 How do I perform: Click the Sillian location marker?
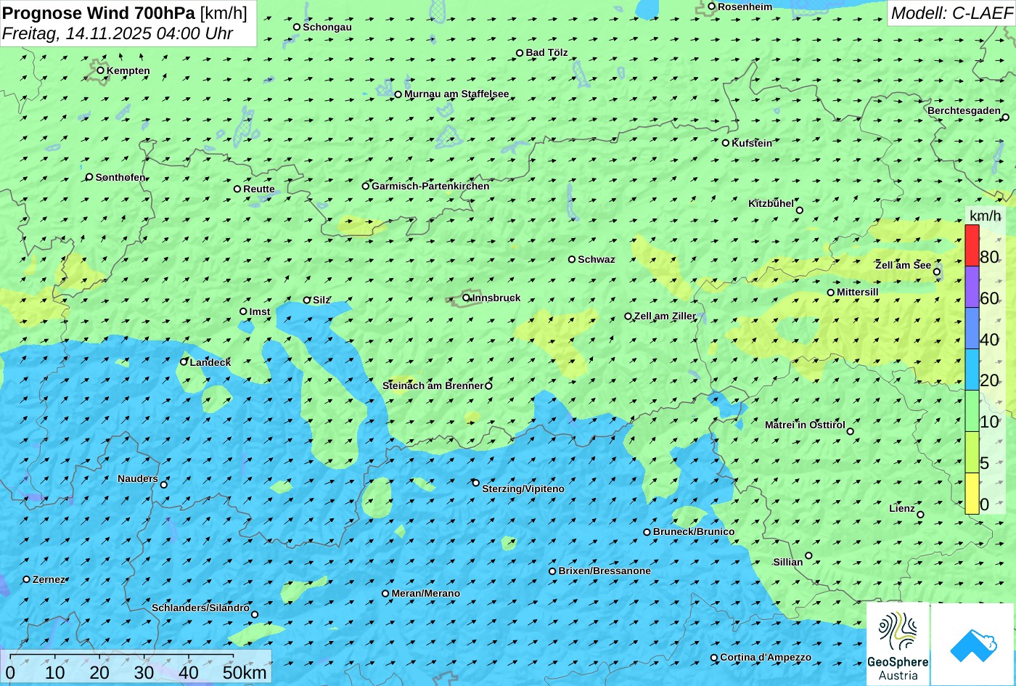(x=808, y=555)
